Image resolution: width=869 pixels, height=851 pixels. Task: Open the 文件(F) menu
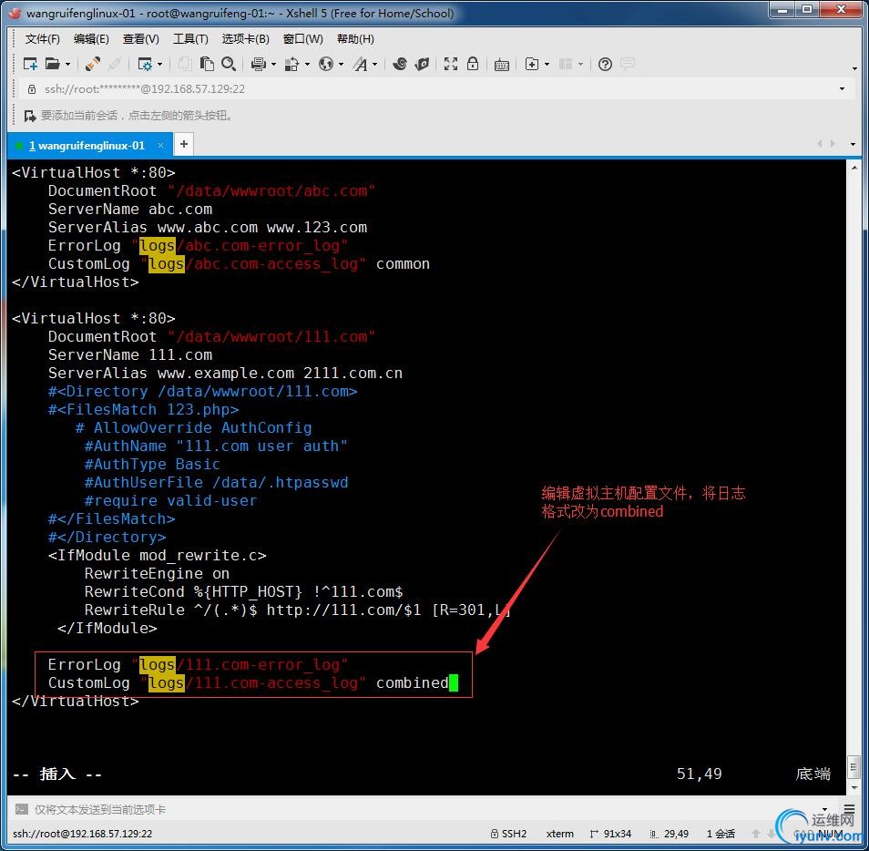pos(42,39)
